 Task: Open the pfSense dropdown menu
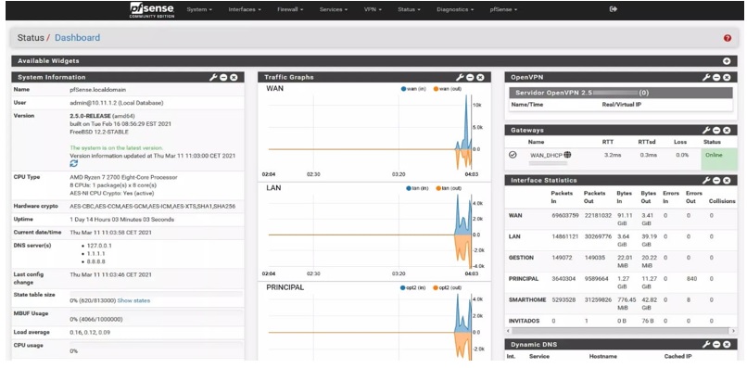pos(503,9)
